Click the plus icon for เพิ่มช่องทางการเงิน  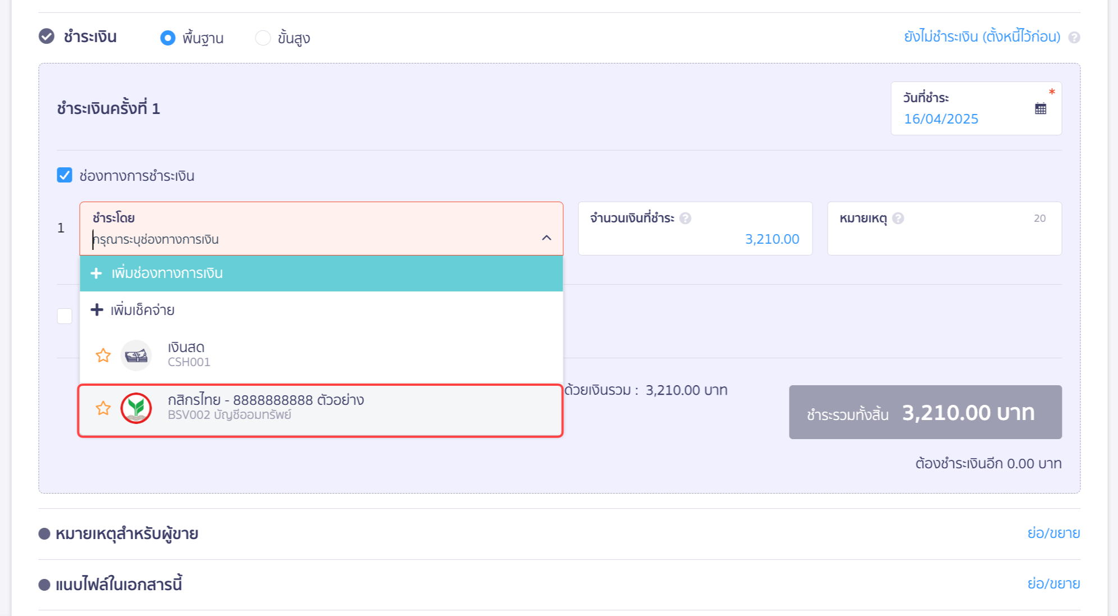[x=97, y=273]
